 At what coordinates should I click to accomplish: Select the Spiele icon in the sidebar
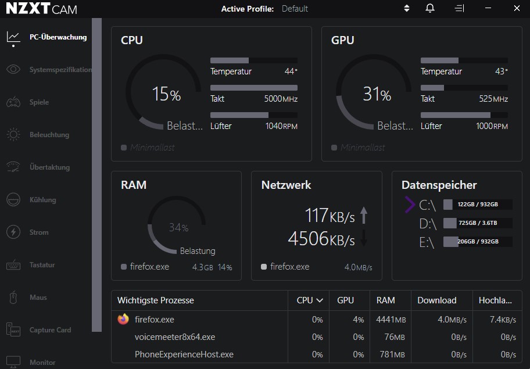[x=13, y=102]
